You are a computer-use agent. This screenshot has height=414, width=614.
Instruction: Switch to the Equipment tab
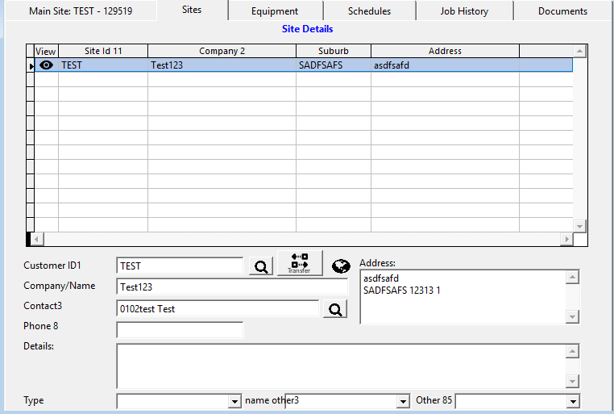tap(274, 11)
